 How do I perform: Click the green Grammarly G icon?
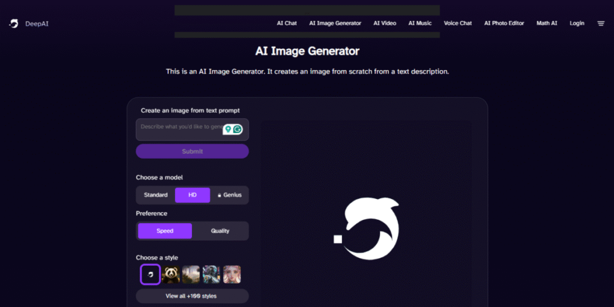[237, 130]
